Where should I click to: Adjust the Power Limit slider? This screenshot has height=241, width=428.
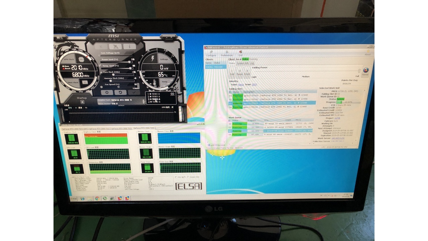tap(117, 62)
